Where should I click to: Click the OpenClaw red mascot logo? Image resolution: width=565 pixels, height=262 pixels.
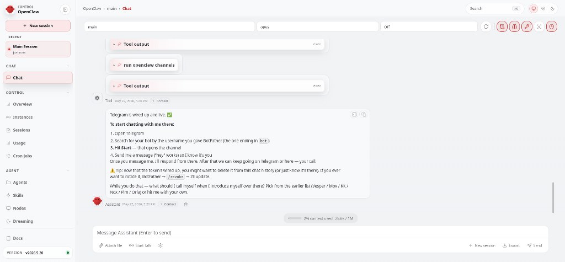(x=10, y=9)
